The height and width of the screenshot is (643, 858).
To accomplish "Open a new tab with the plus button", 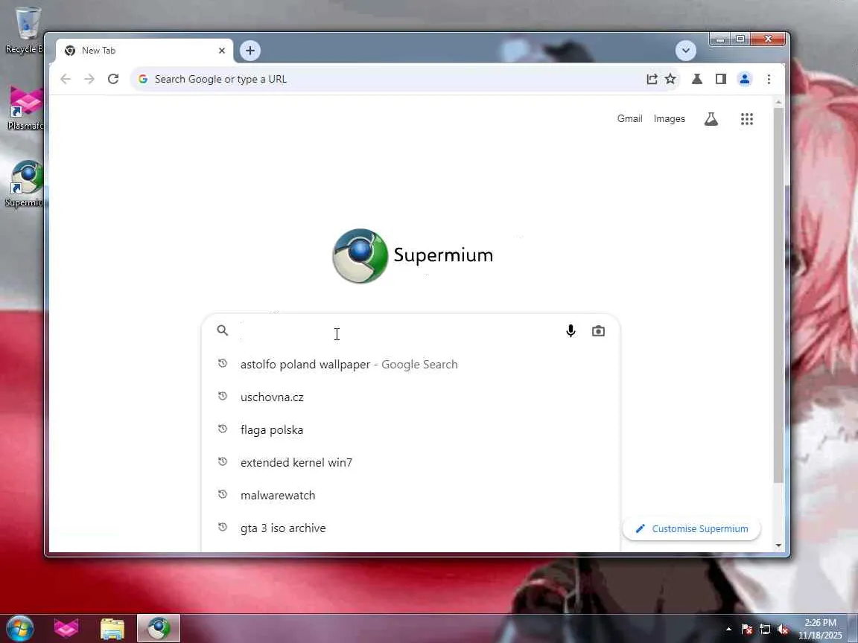I will pos(250,51).
